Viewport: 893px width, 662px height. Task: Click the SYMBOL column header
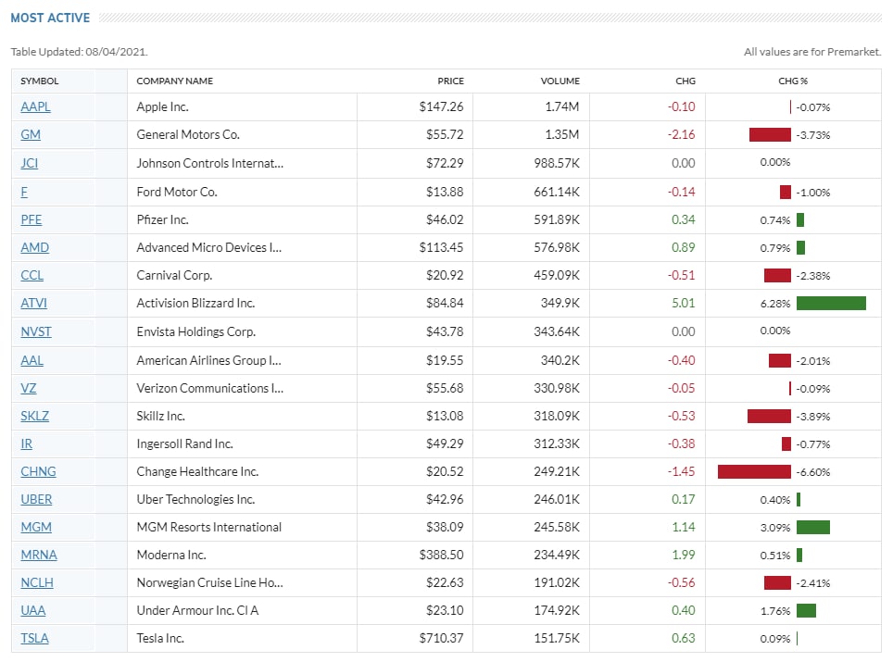(x=39, y=81)
